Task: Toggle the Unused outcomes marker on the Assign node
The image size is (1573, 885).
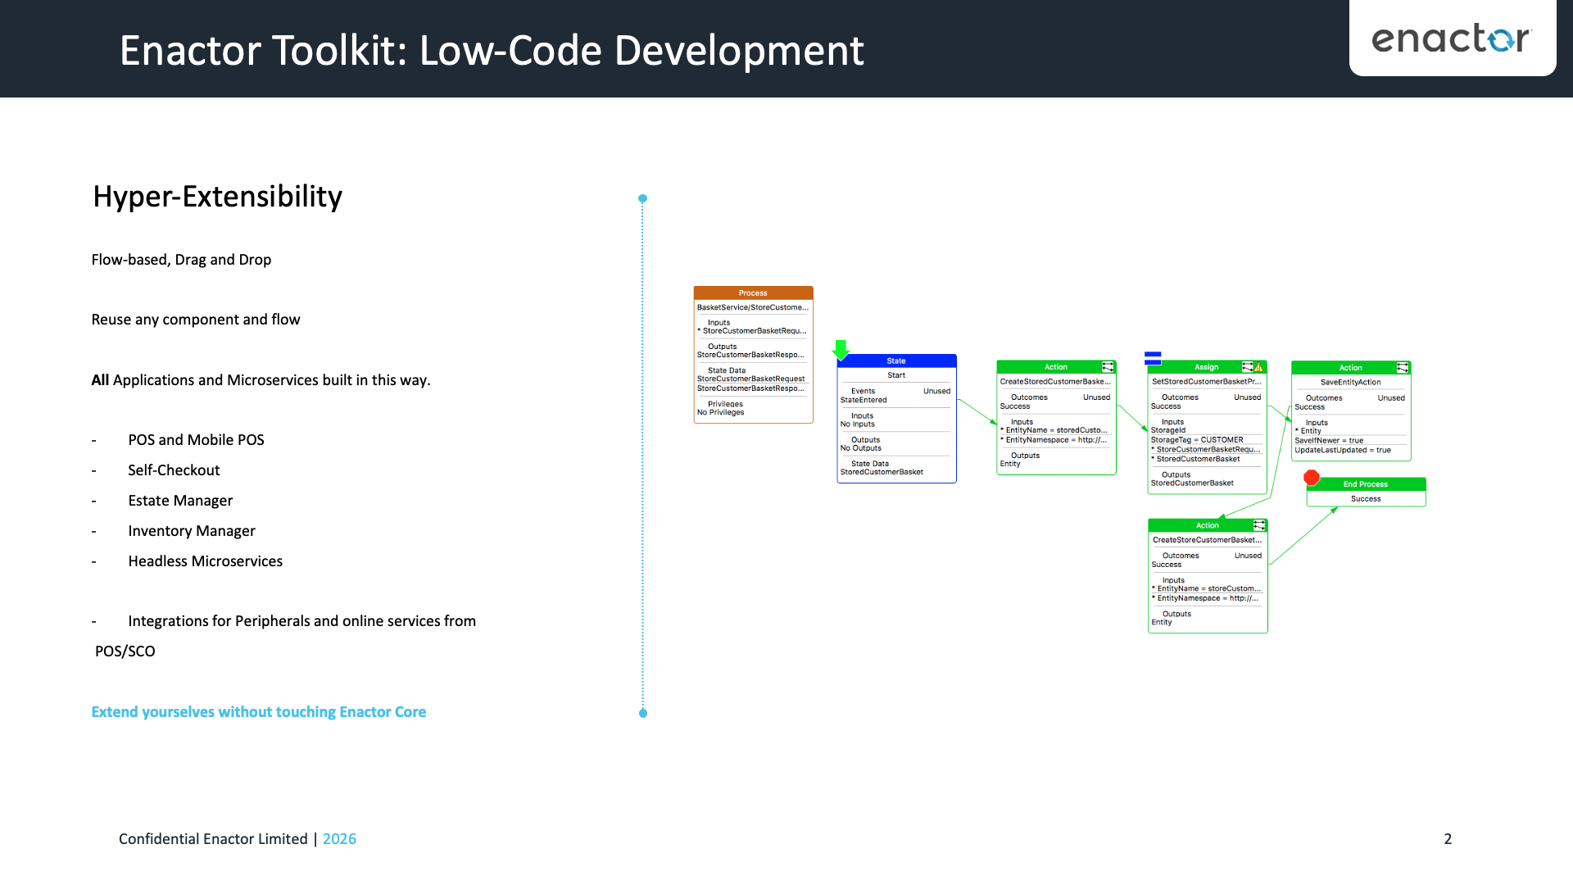Action: click(1248, 397)
